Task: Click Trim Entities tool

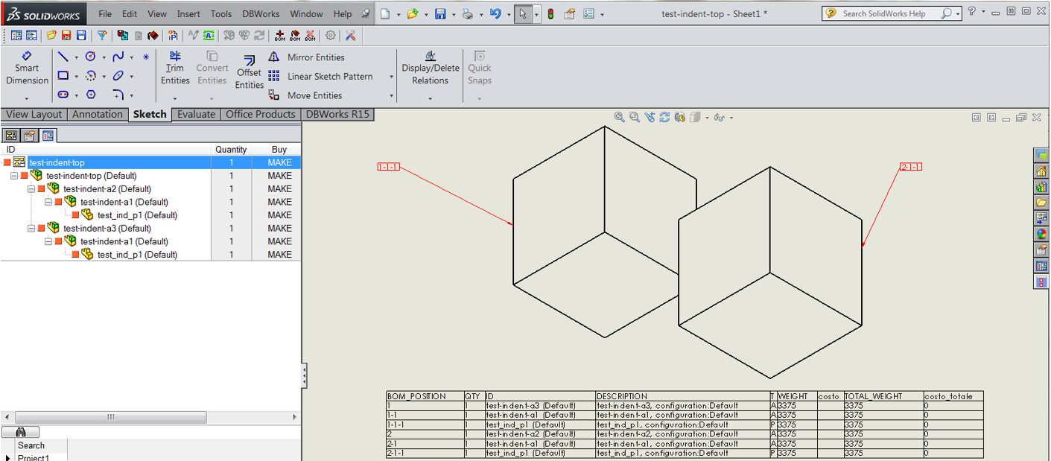Action: (x=175, y=68)
